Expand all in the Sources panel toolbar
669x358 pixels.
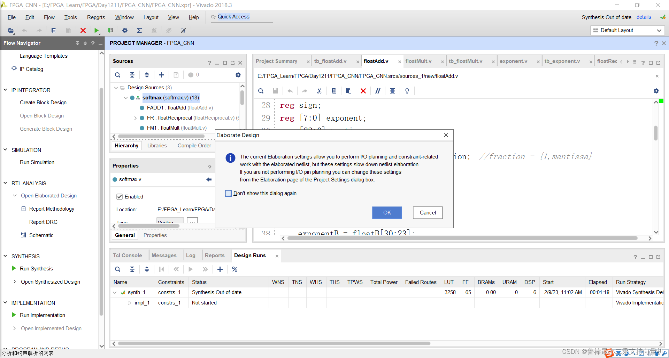tap(147, 75)
